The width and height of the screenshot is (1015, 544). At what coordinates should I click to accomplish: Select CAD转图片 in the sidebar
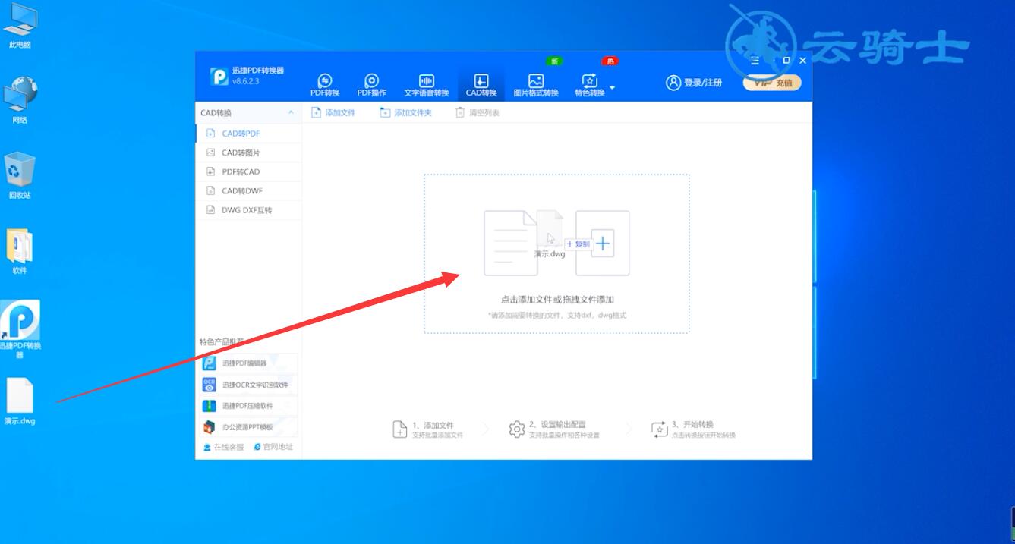[249, 153]
